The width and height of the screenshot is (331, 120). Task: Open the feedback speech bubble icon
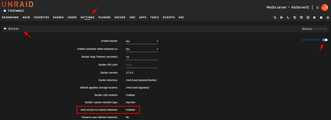(301, 18)
